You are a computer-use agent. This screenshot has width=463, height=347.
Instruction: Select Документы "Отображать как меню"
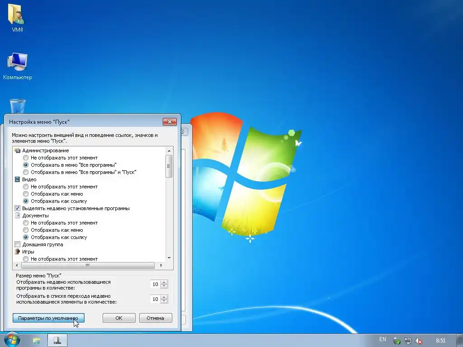(x=26, y=230)
